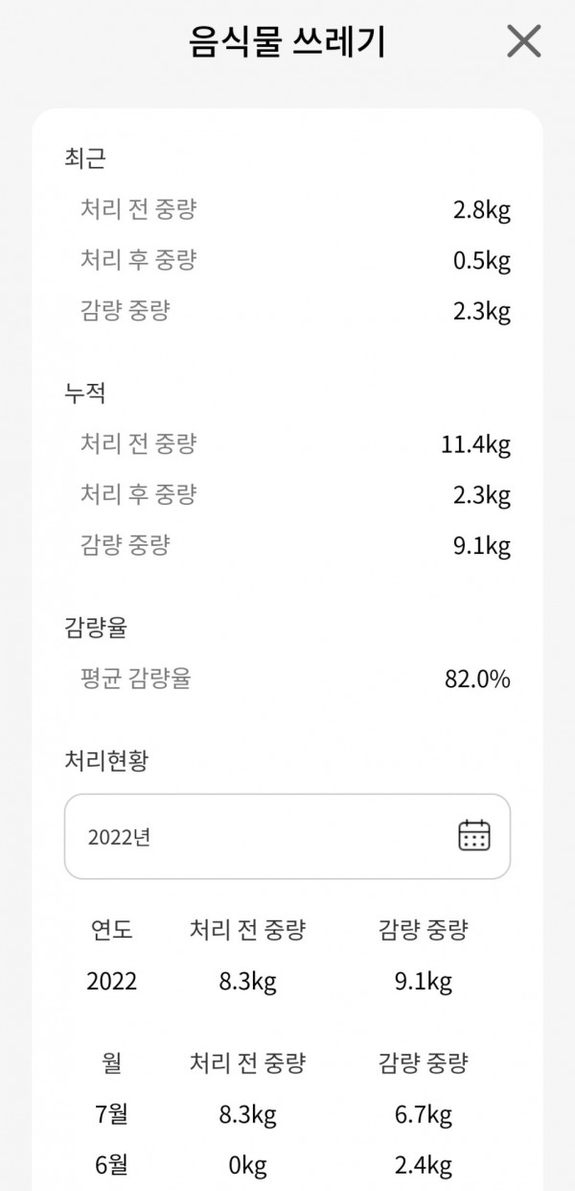This screenshot has width=575, height=1191.
Task: Select the 2022 yearly row
Action: (287, 982)
